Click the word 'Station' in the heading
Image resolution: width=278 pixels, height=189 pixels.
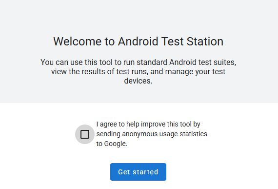(x=205, y=42)
